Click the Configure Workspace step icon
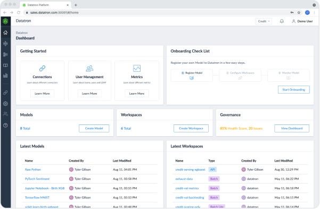This screenshot has width=320, height=209. (x=240, y=78)
